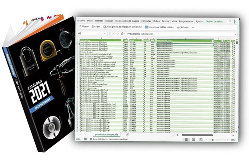Viewport: 249px width, 161px height.
Task: Switch to Page Layout view icon
Action: 193,140
